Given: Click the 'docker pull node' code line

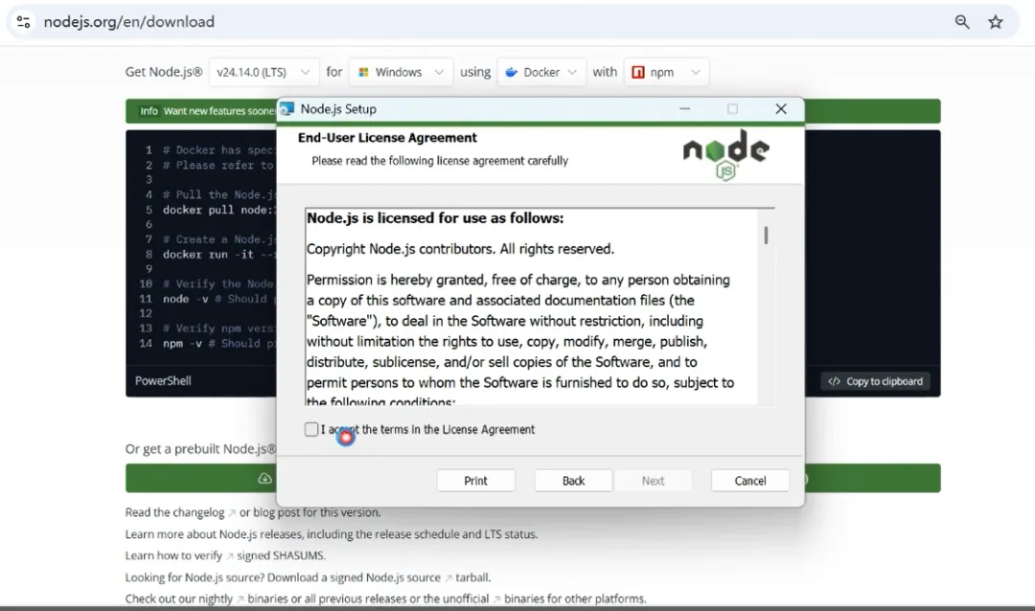Looking at the screenshot, I should click(x=219, y=210).
